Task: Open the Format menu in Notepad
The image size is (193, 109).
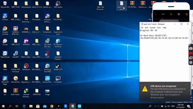Action: (153, 28)
